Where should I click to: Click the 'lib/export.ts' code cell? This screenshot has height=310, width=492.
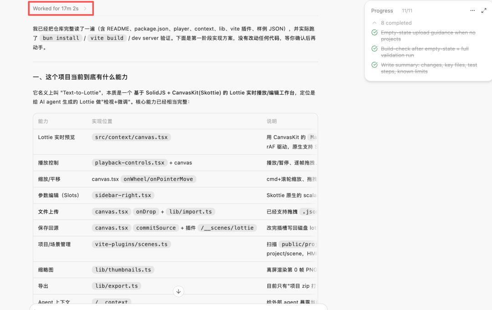(x=117, y=286)
